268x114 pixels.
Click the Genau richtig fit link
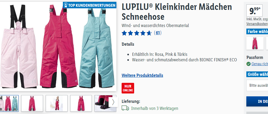coord(260,64)
